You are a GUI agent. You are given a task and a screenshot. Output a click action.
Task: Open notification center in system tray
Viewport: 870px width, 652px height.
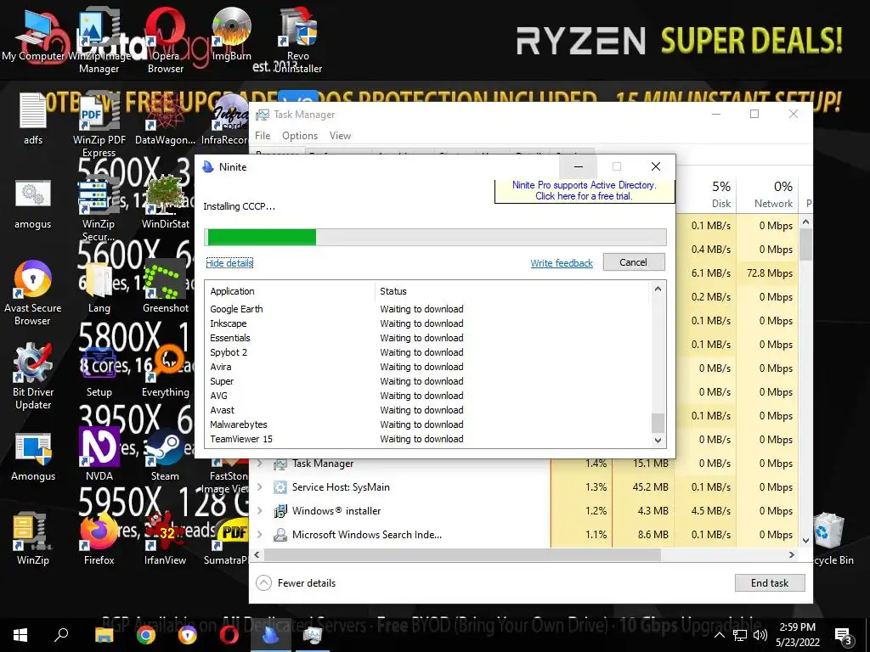click(844, 636)
